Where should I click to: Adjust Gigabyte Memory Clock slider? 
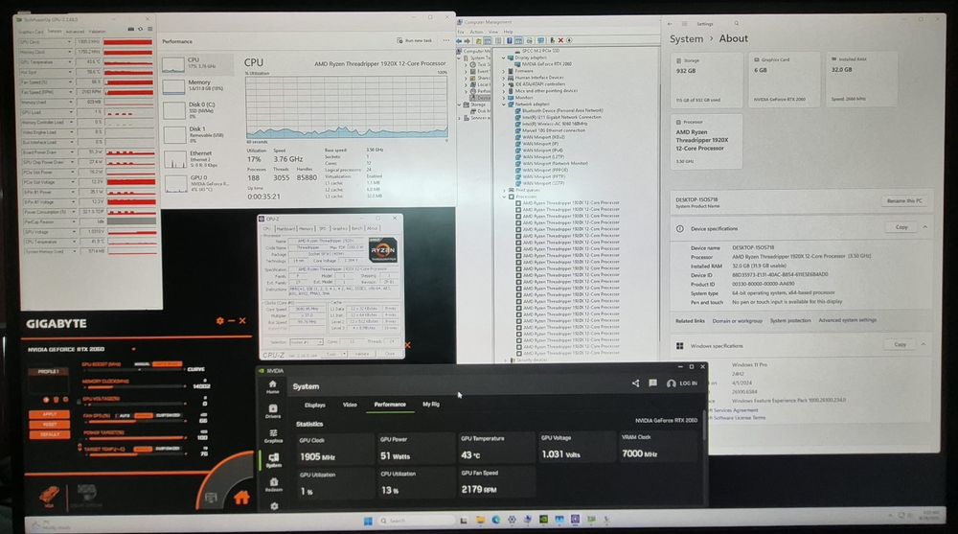pos(136,387)
